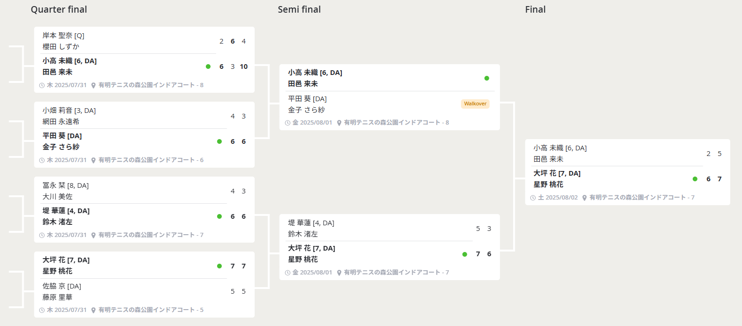Screen dimensions: 742x326
Task: Click 小畑 莉音 [3, DA] player name
Action: click(x=69, y=111)
